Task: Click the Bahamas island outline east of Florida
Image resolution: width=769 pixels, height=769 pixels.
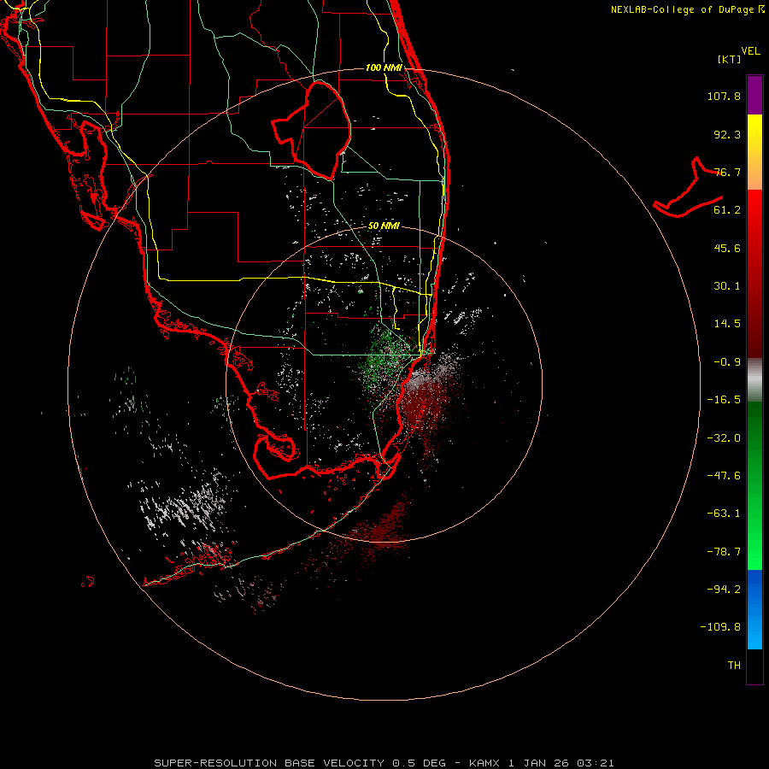Action: 689,188
